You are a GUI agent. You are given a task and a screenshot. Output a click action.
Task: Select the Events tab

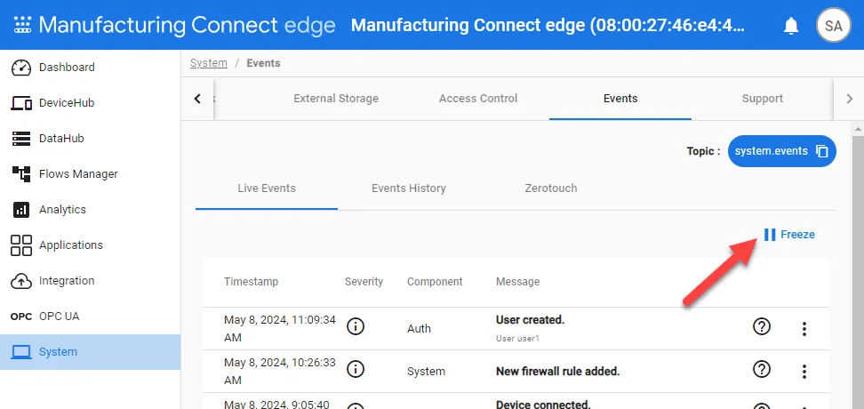620,99
